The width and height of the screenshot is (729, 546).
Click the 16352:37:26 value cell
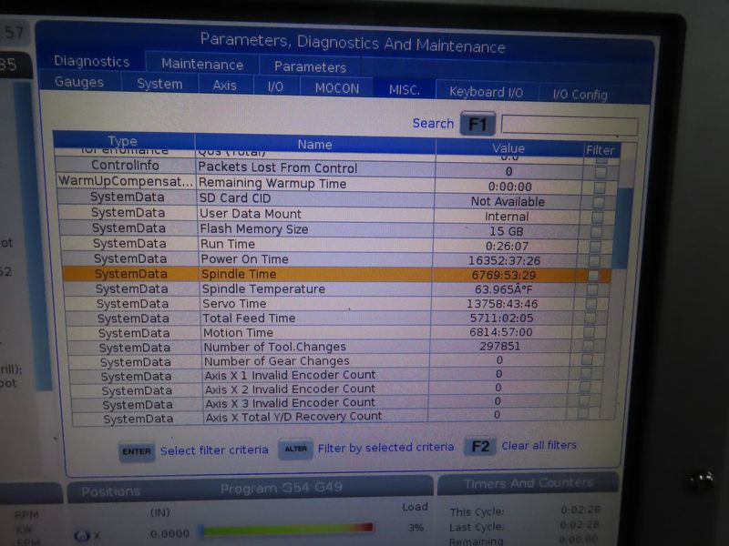(505, 260)
